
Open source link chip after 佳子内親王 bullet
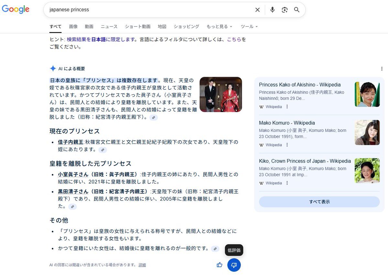[x=103, y=150]
